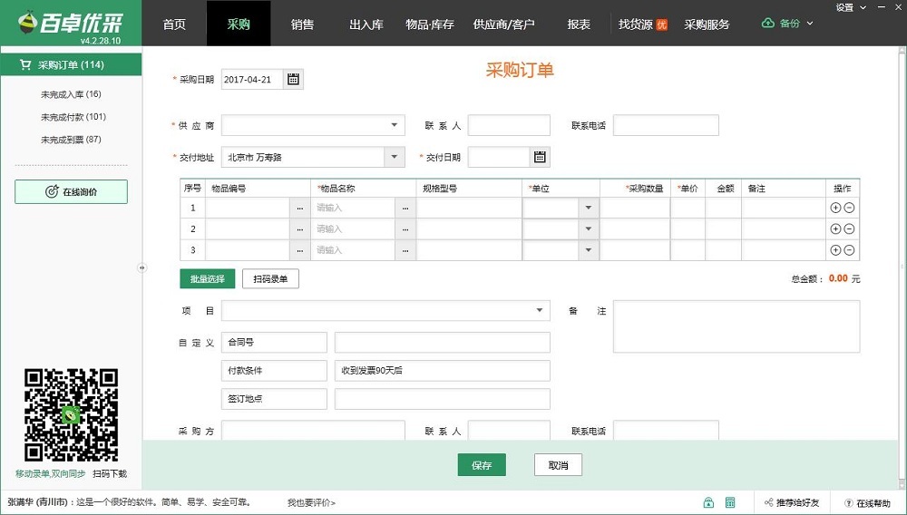The image size is (907, 515).
Task: Open 在线帮助 online help
Action: pos(868,503)
